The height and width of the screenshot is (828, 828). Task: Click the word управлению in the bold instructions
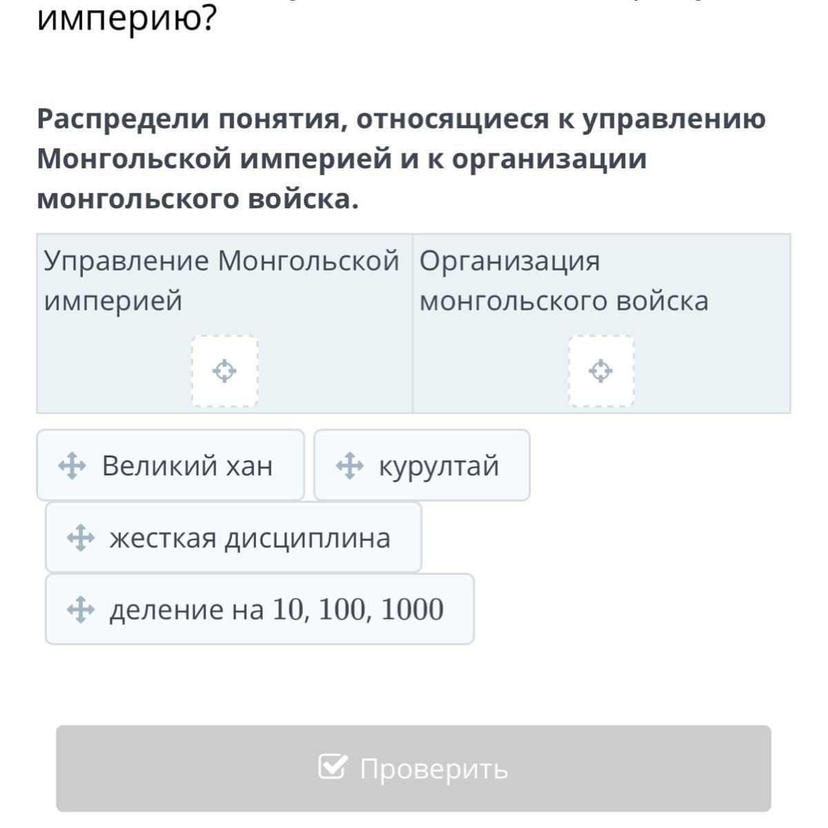pyautogui.click(x=674, y=119)
